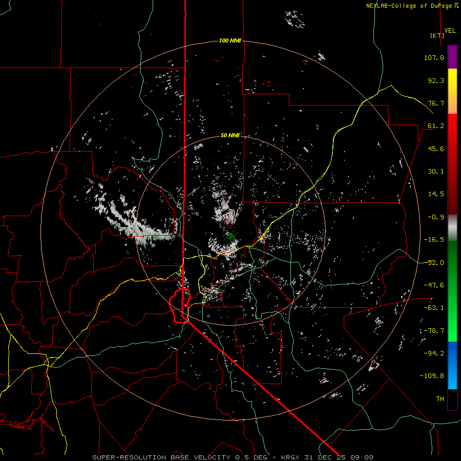Viewport: 461px width, 461px height.
Task: Click the -109.8 velocity scale value
Action: click(432, 376)
